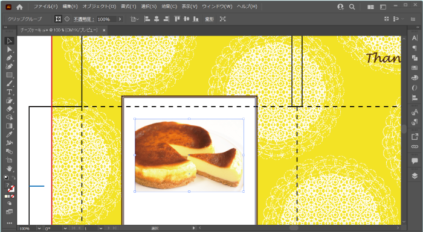Viewport: 423px width, 232px height.
Task: Open the rotation angle dropdown
Action: (x=65, y=228)
